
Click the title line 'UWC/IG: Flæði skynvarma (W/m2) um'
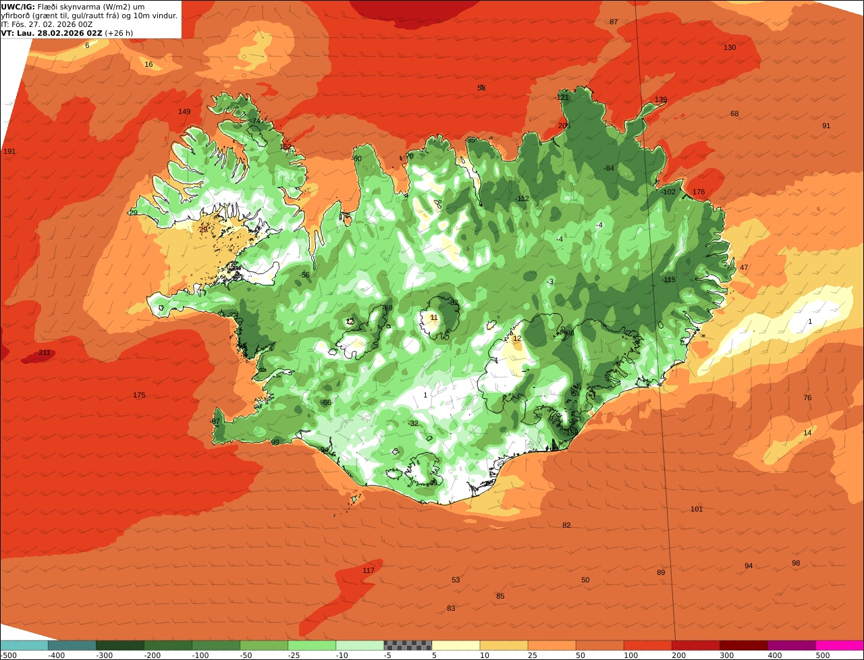(x=73, y=6)
